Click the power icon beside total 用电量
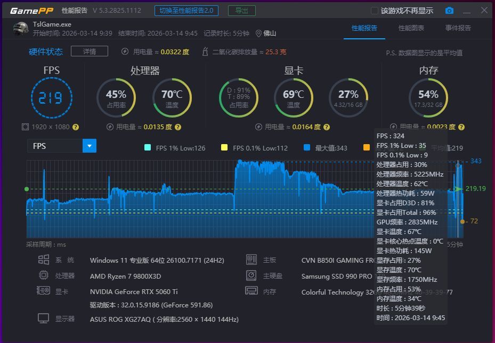 coord(125,52)
